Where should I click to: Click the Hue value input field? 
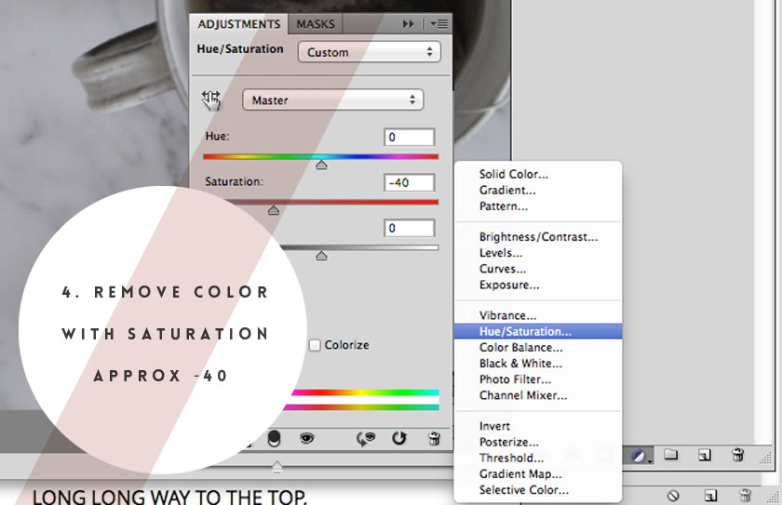point(409,137)
